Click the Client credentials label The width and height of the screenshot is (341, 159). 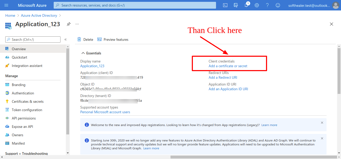pos(222,61)
